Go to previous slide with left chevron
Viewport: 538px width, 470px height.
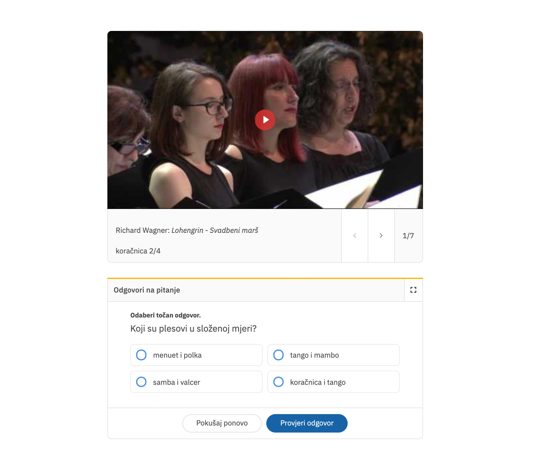(x=354, y=236)
